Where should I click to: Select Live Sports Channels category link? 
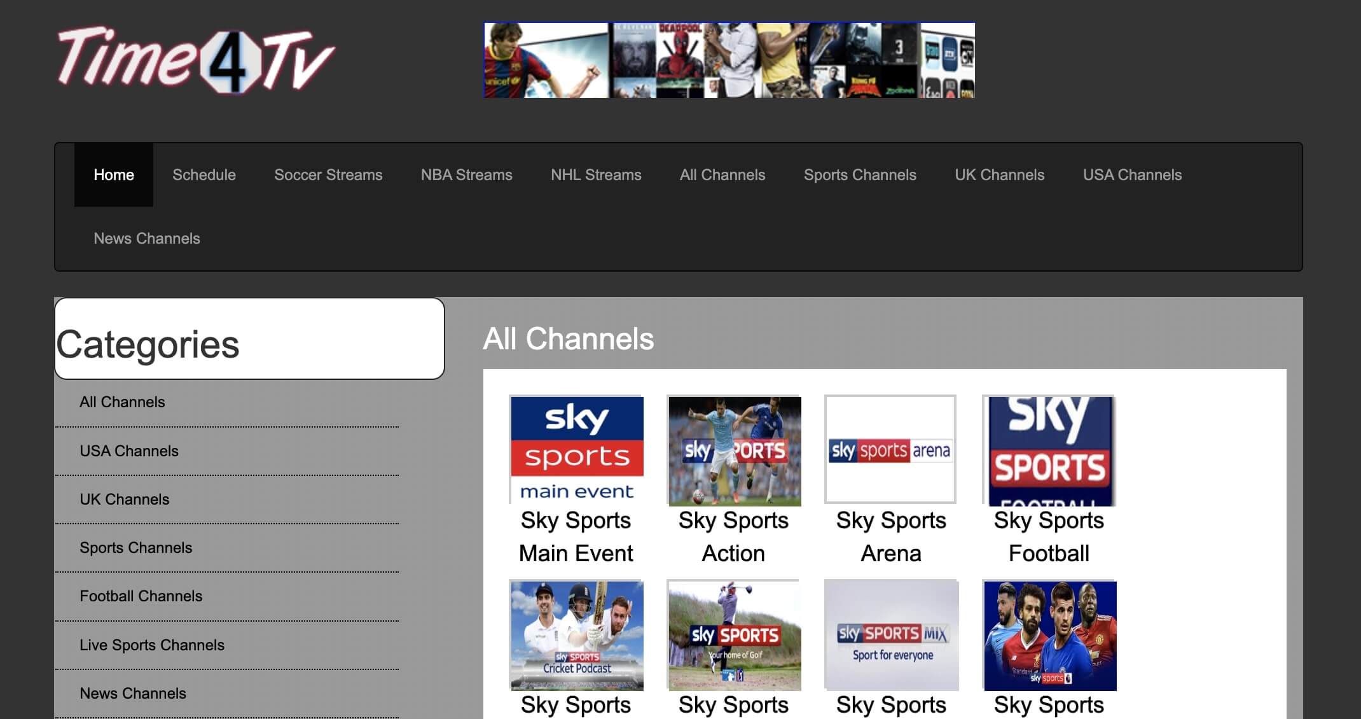click(x=152, y=645)
